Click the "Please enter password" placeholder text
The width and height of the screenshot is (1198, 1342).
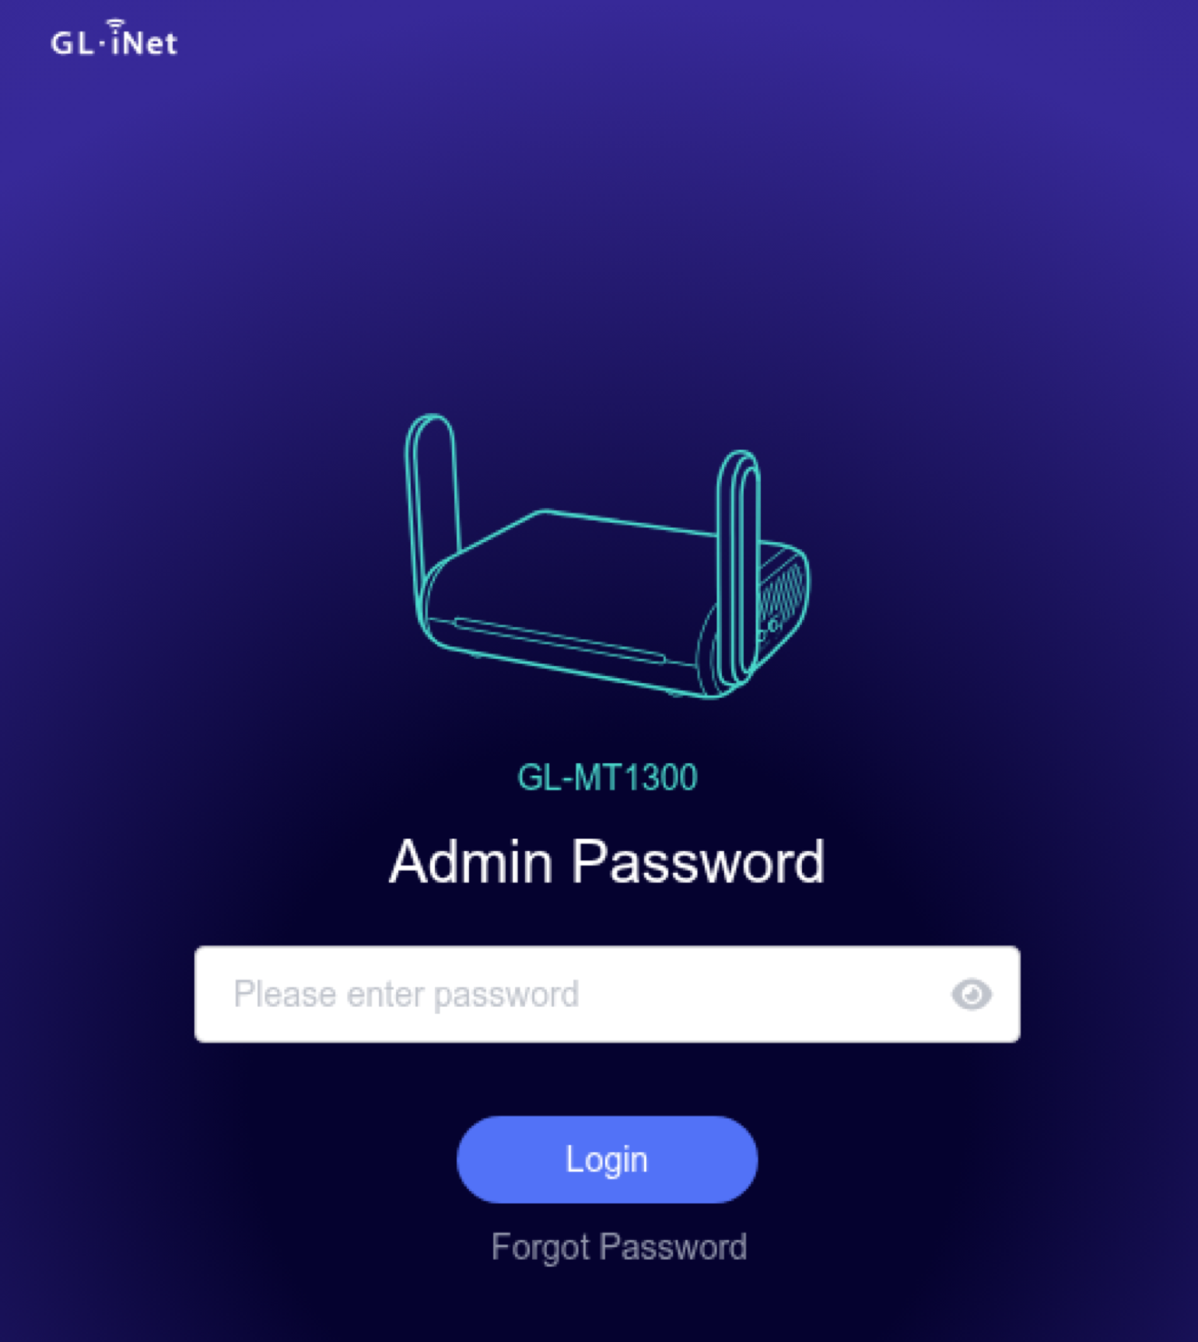406,994
